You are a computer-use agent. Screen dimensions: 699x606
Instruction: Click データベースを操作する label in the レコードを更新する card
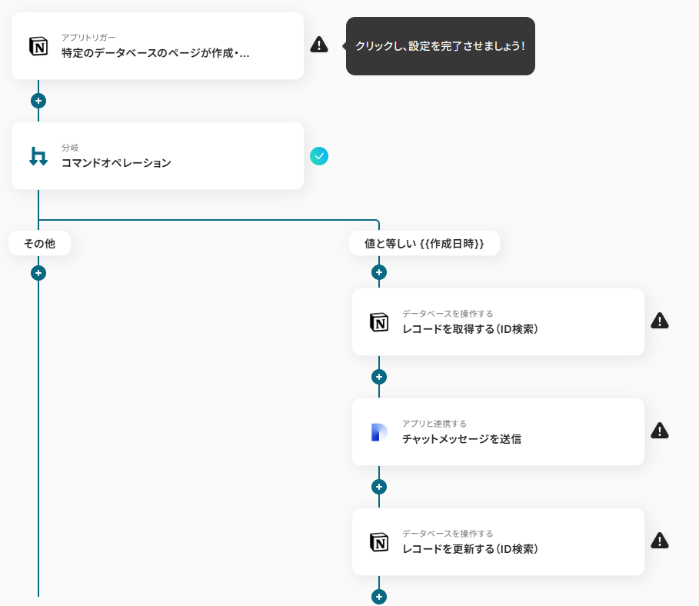[x=448, y=533]
